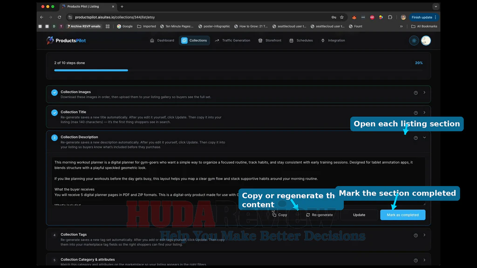The width and height of the screenshot is (477, 268).
Task: Click the browser forward arrow
Action: (50, 17)
